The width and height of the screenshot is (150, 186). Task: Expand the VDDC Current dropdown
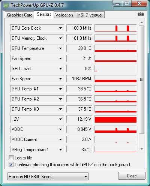pos(60,139)
